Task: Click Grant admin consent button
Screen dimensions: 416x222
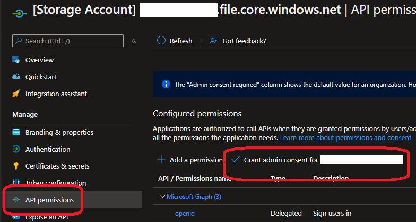Action: [280, 160]
